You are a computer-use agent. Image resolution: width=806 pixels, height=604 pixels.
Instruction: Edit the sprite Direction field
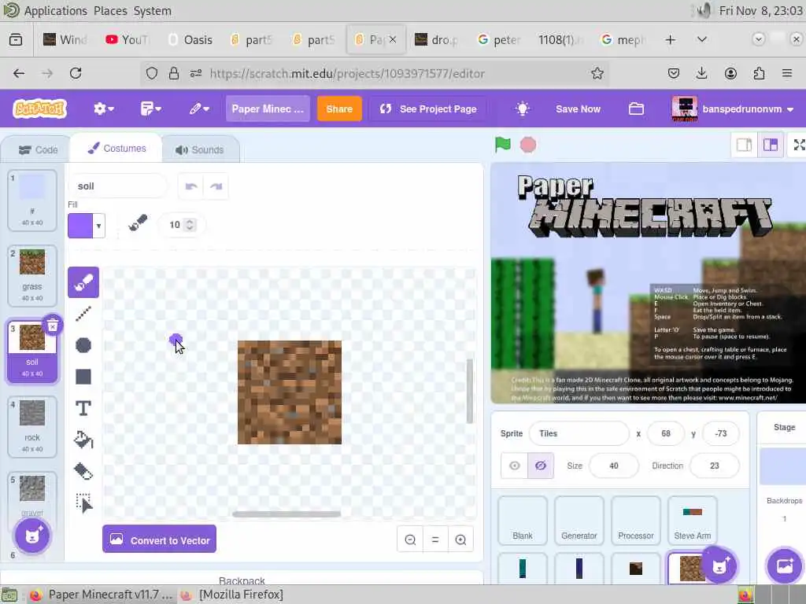715,466
